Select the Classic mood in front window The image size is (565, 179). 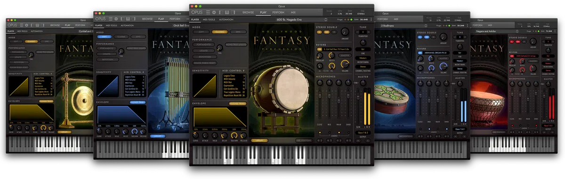click(x=220, y=32)
